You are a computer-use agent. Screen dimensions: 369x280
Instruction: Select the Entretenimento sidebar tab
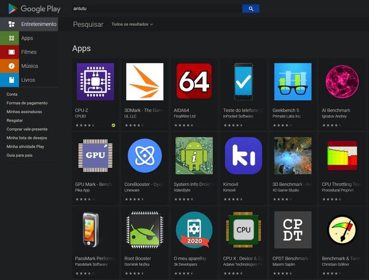click(x=29, y=24)
